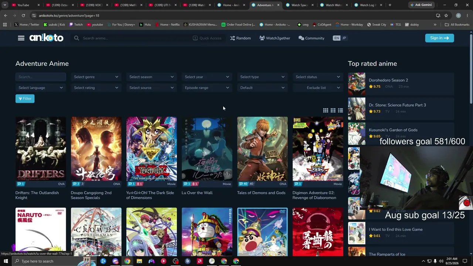The height and width of the screenshot is (266, 473).
Task: Open the Home - Netflix bookmark
Action: [x=167, y=25]
